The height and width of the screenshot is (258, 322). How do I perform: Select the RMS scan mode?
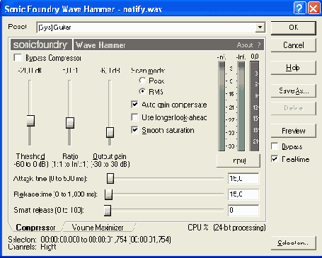(142, 91)
